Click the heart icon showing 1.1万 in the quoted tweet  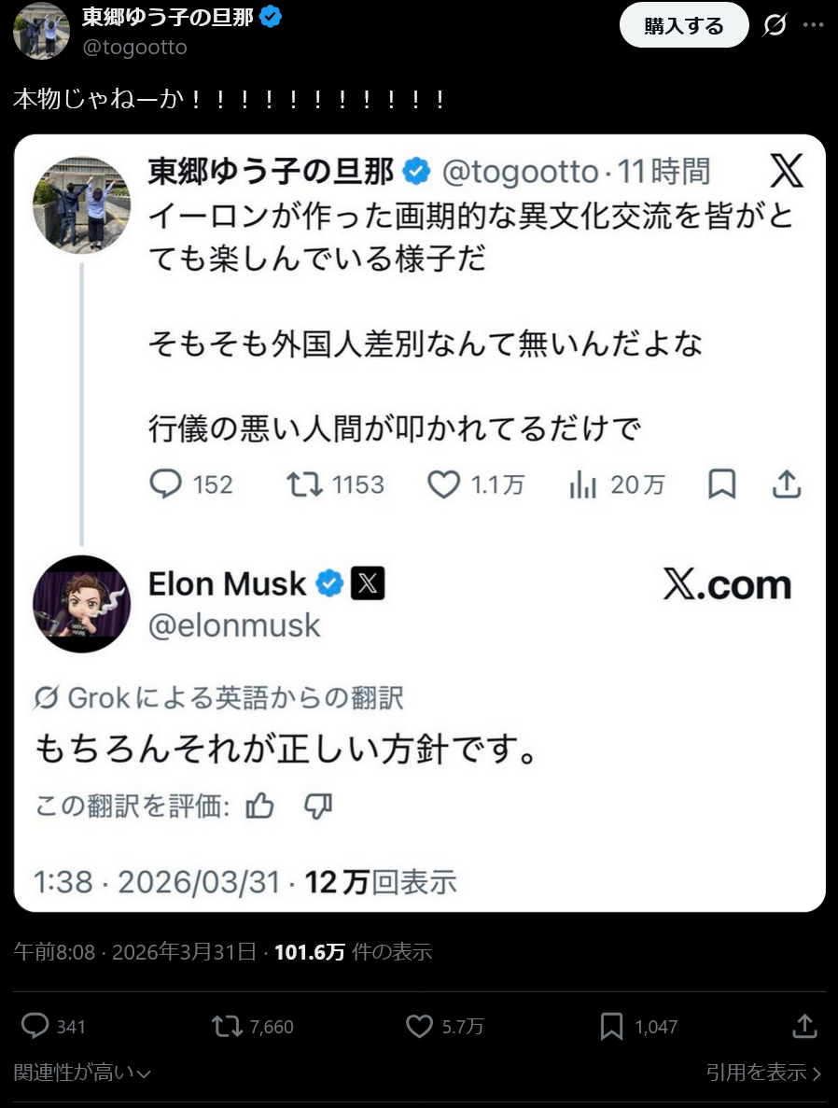pos(444,484)
